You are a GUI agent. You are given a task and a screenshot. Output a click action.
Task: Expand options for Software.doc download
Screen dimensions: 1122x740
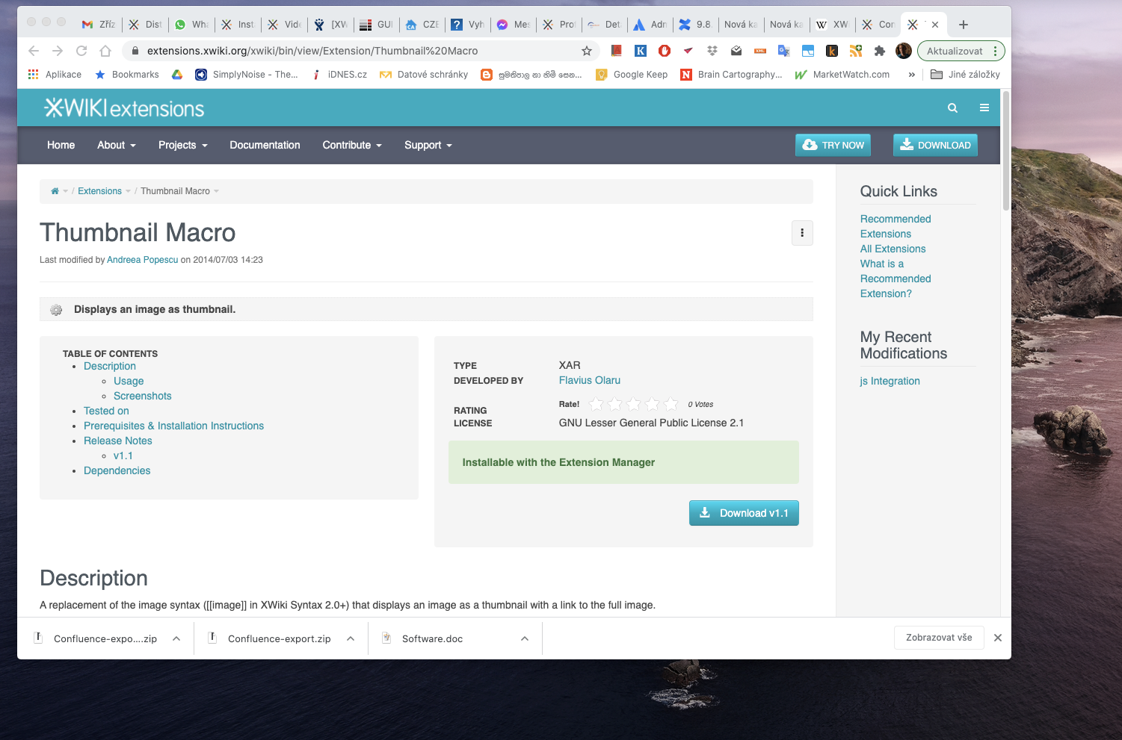tap(525, 638)
